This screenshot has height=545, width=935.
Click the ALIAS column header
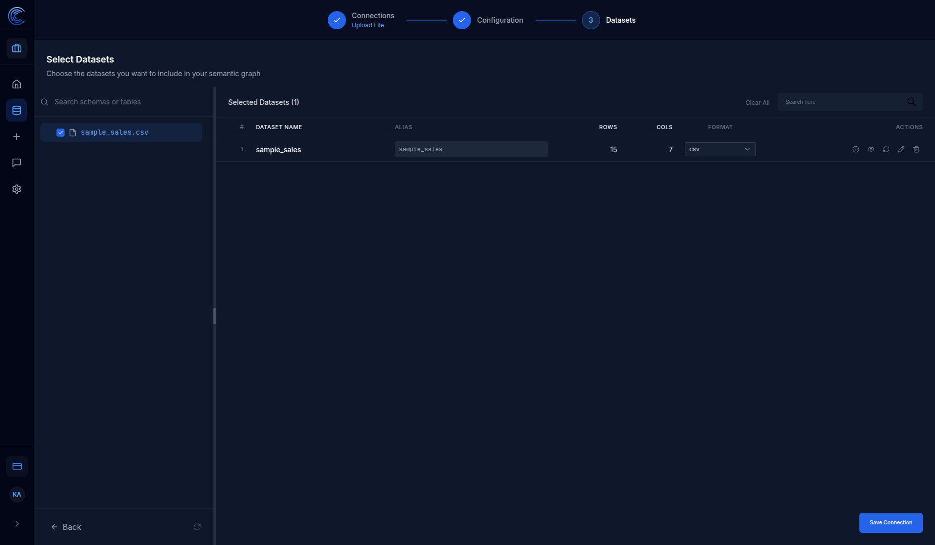403,127
